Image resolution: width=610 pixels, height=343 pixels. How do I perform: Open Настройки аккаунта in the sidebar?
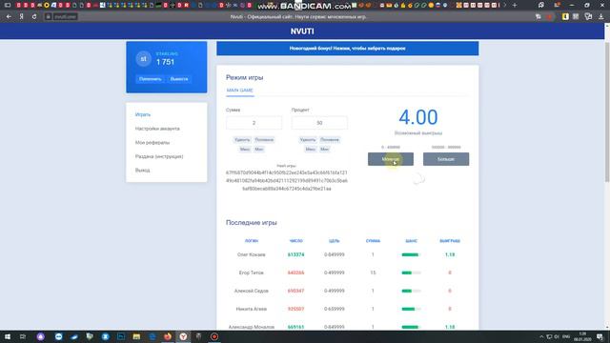[157, 129]
